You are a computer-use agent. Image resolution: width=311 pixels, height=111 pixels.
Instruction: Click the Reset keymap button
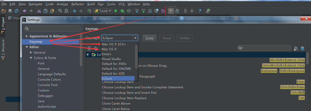click(167, 38)
